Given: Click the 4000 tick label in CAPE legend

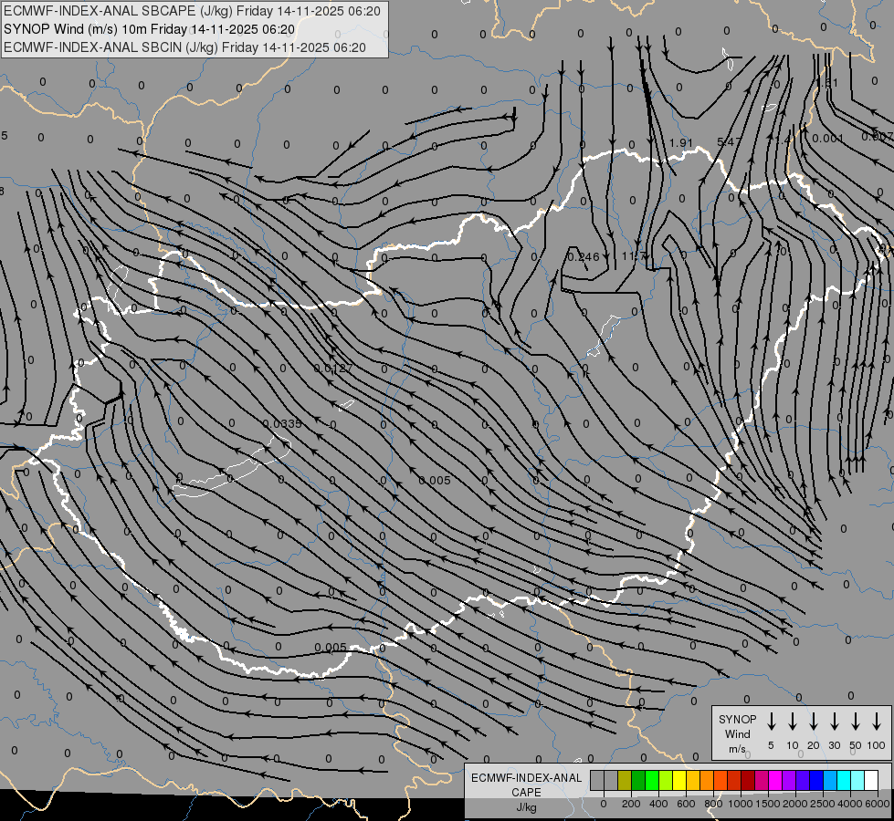Looking at the screenshot, I should click(x=850, y=804).
